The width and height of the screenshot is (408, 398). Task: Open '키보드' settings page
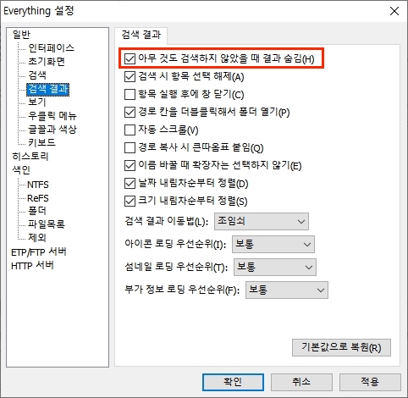41,142
